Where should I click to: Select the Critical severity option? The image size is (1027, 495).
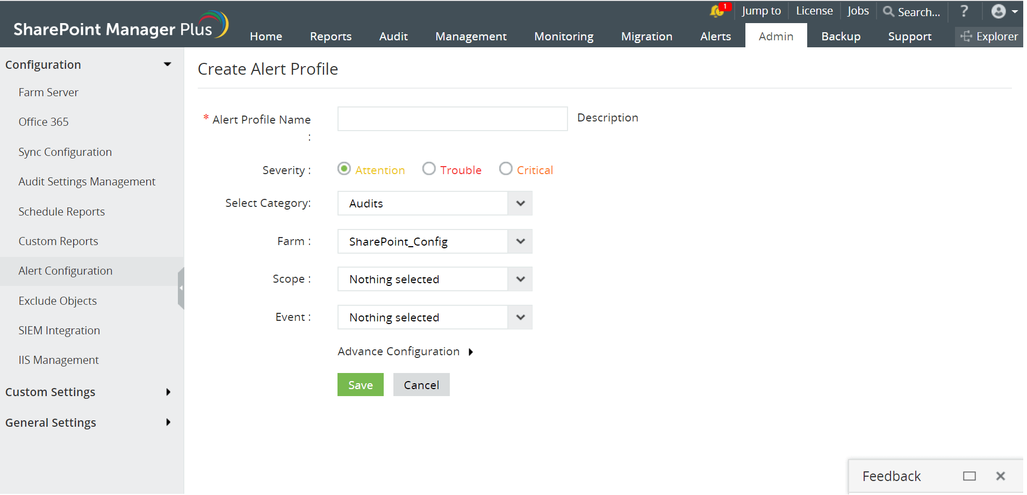pyautogui.click(x=506, y=169)
